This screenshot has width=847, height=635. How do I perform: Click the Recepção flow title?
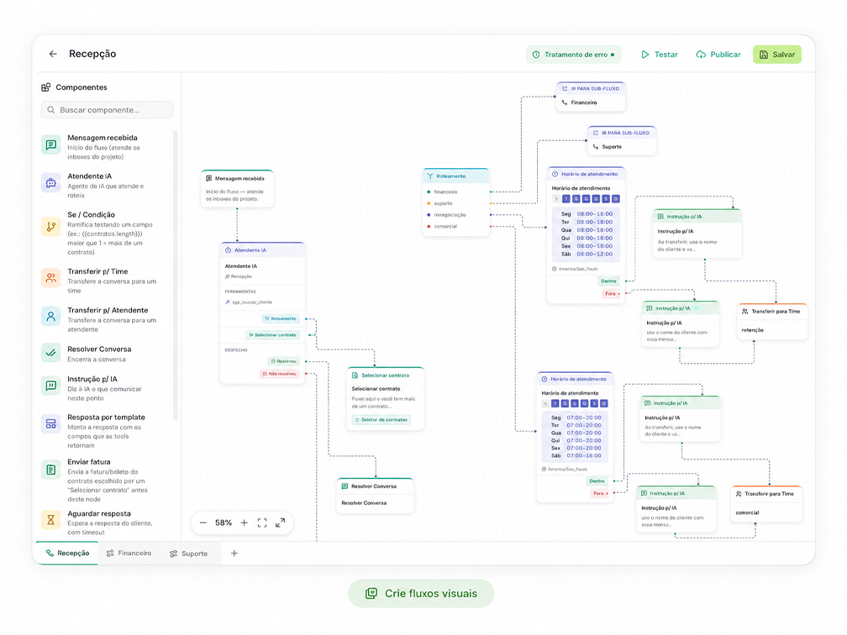pyautogui.click(x=92, y=54)
